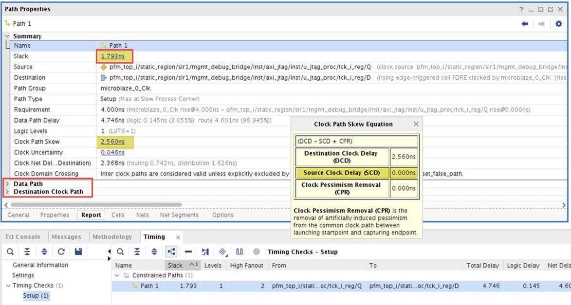Click the horizontal scrollbar in Path Properties

click(x=96, y=205)
